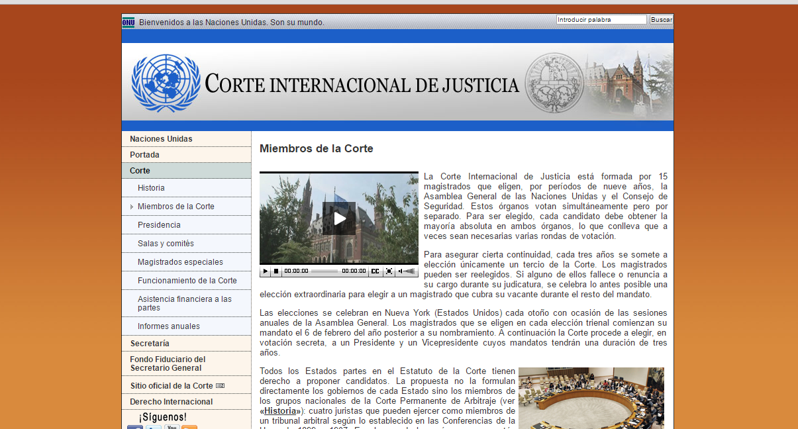
Task: Open Naciones Unidas in sidebar
Action: [x=186, y=139]
